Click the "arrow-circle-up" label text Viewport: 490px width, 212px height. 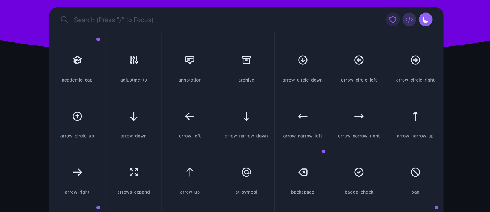click(77, 136)
